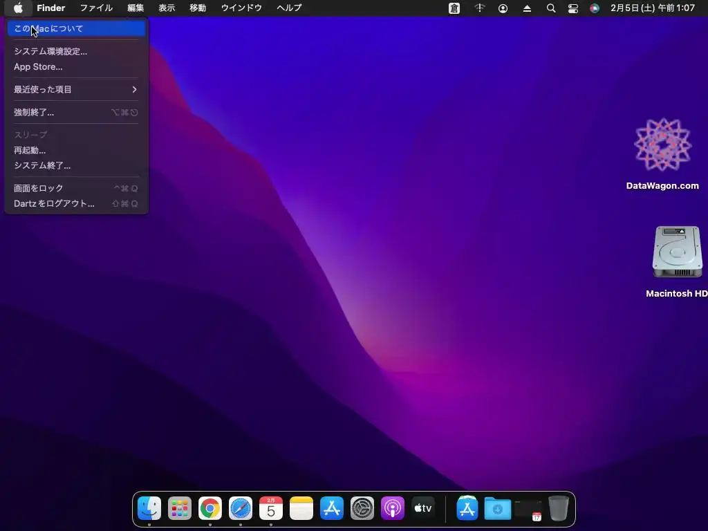Screen dimensions: 708x531
Task: Open Launchpad from the Dock
Action: tap(180, 509)
